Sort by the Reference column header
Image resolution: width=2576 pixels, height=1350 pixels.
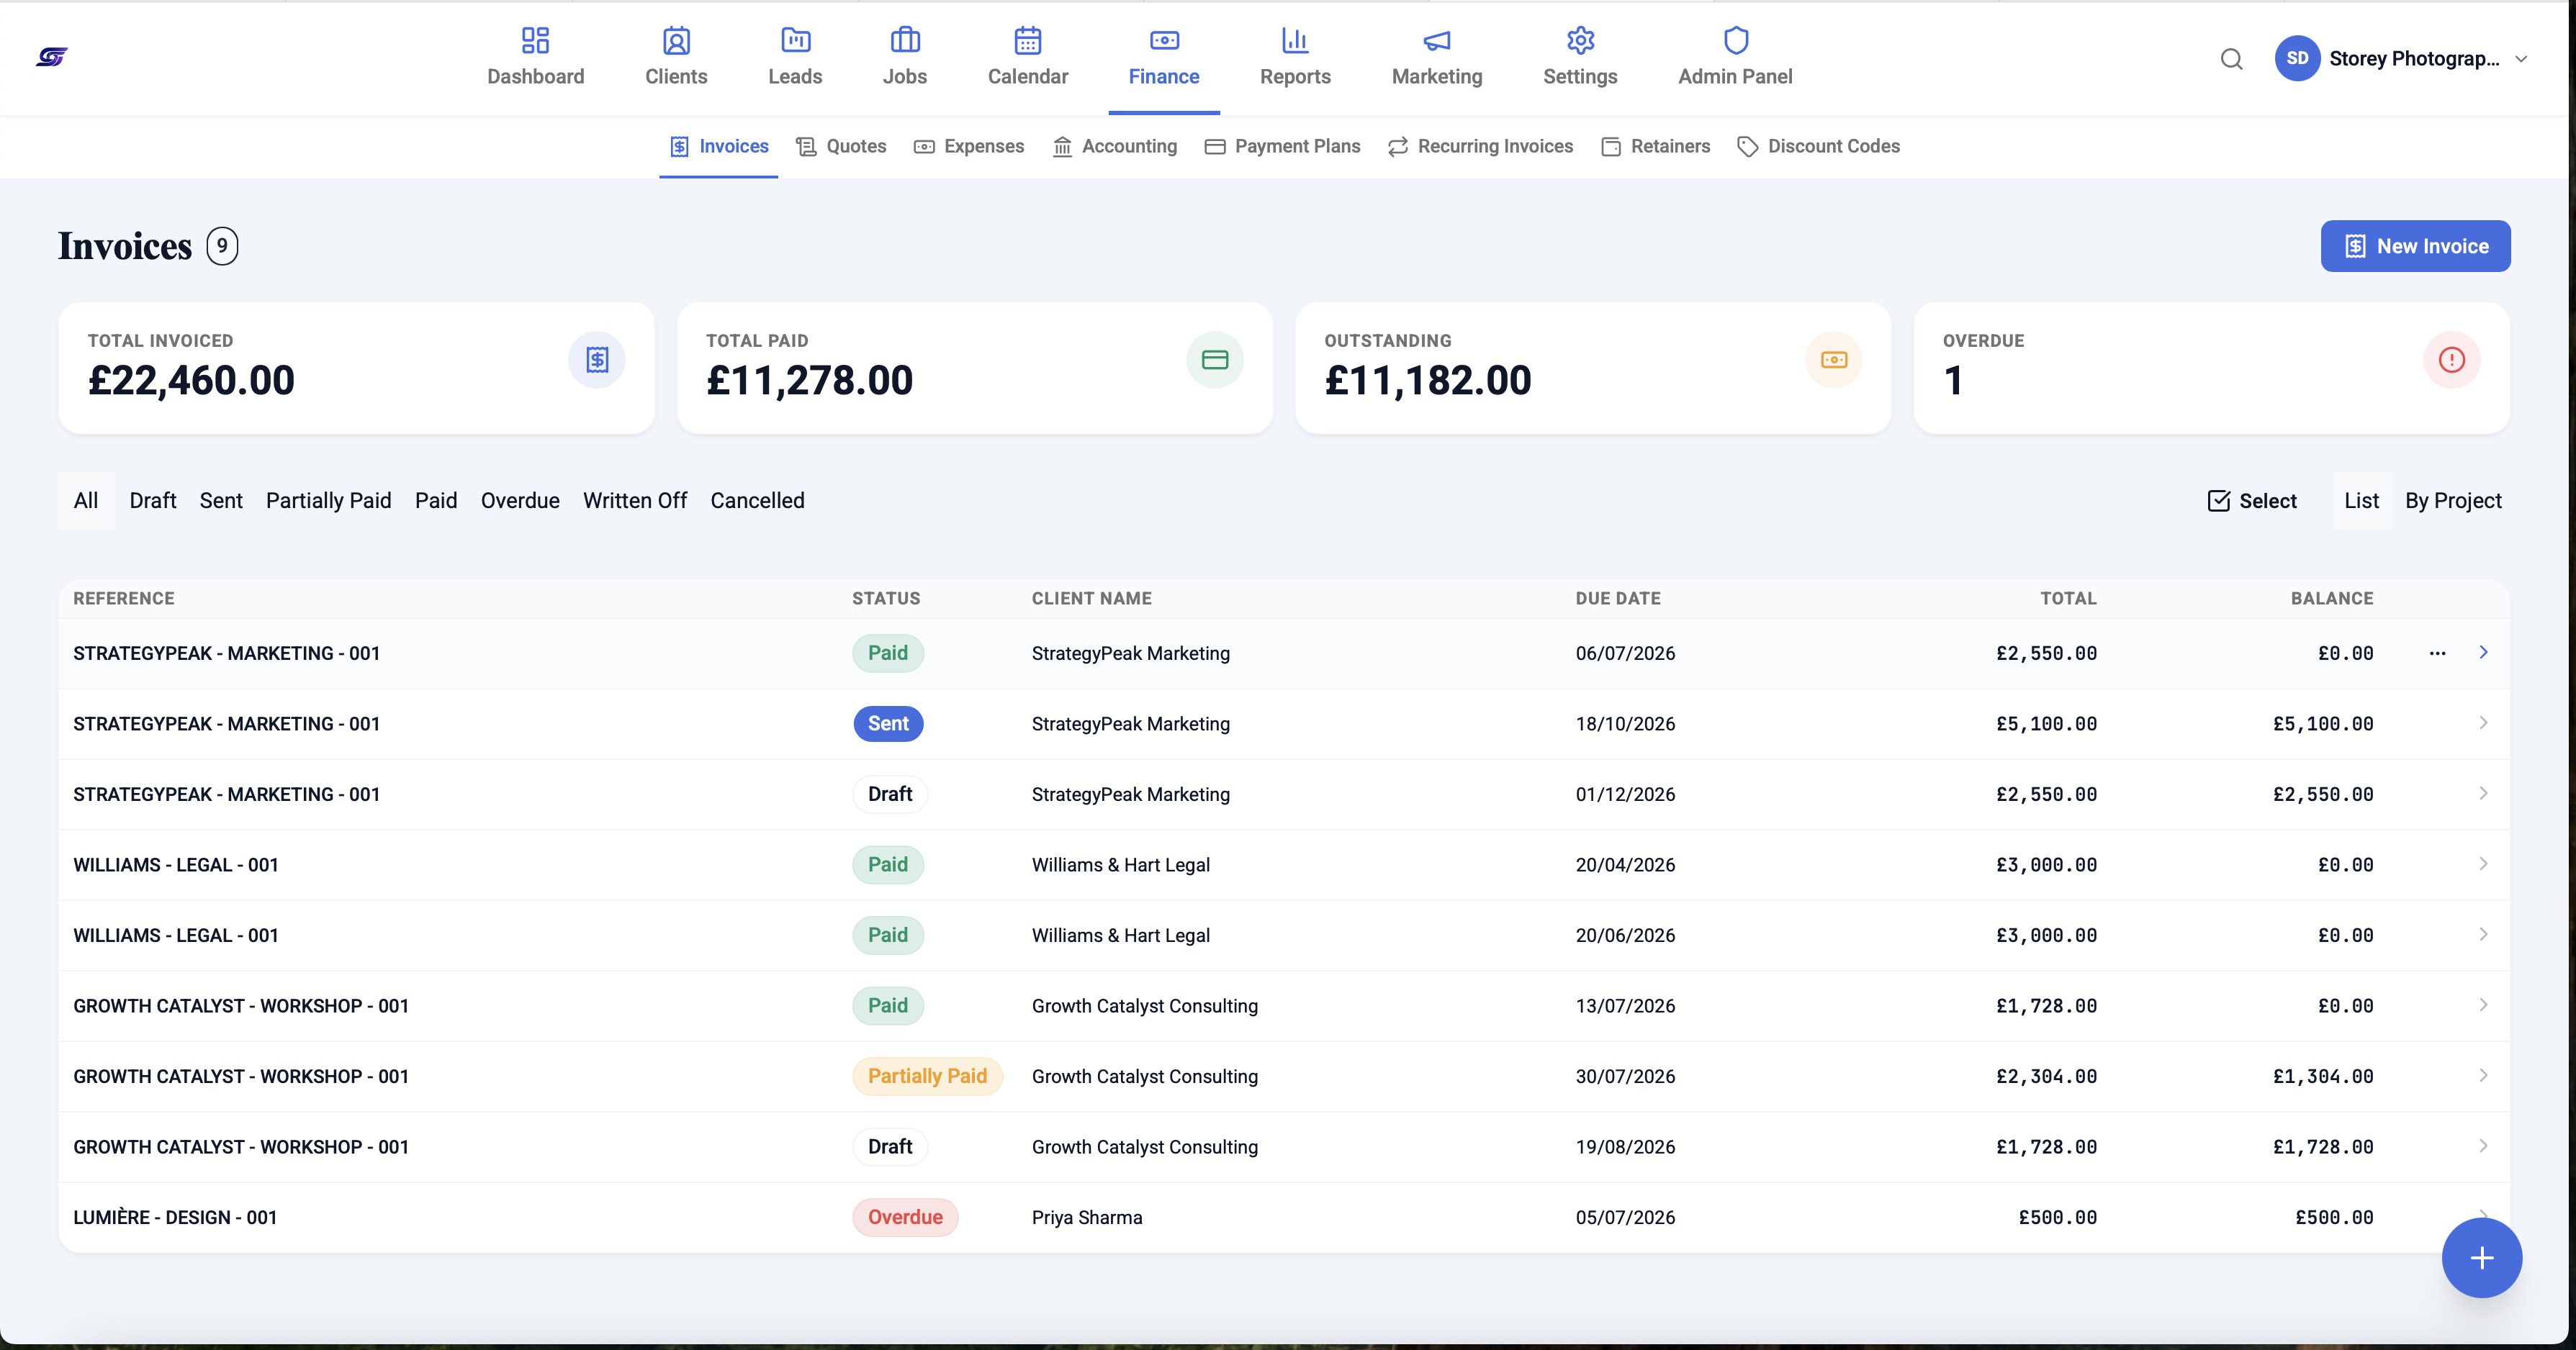coord(124,599)
